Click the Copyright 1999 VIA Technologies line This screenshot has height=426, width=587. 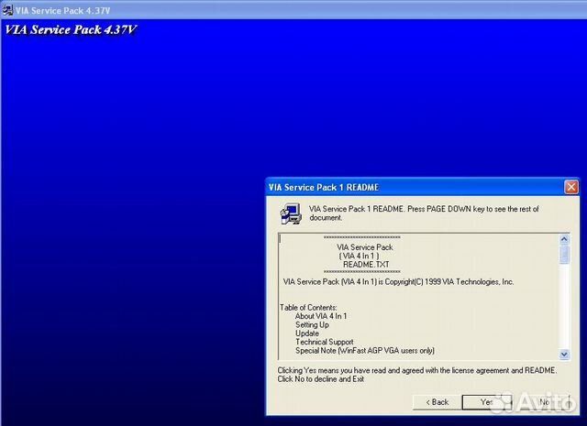tap(398, 281)
